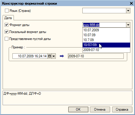Viewport: 135px width, 115px height.
Task: Open calendar picker in example date field
Action: tap(49, 56)
